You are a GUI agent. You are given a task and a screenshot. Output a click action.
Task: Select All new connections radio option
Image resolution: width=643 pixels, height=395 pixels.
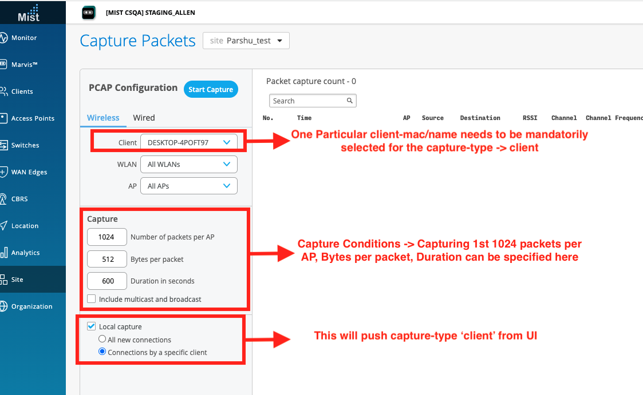[x=102, y=340]
